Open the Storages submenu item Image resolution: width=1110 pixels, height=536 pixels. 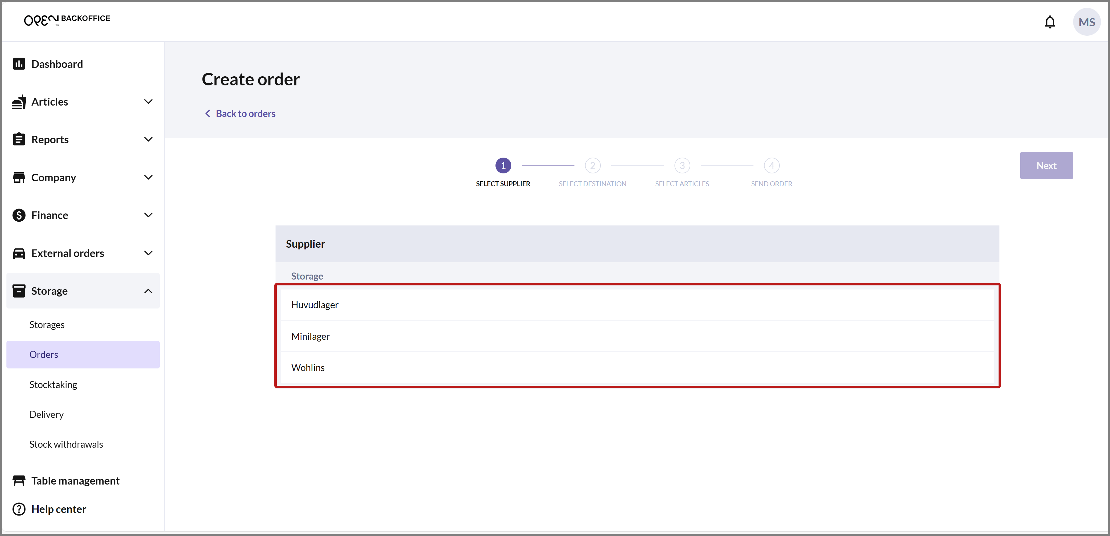83,325
